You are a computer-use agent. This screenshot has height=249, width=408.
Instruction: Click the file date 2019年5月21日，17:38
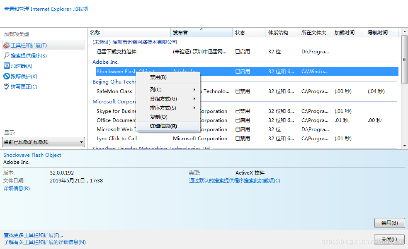76,181
